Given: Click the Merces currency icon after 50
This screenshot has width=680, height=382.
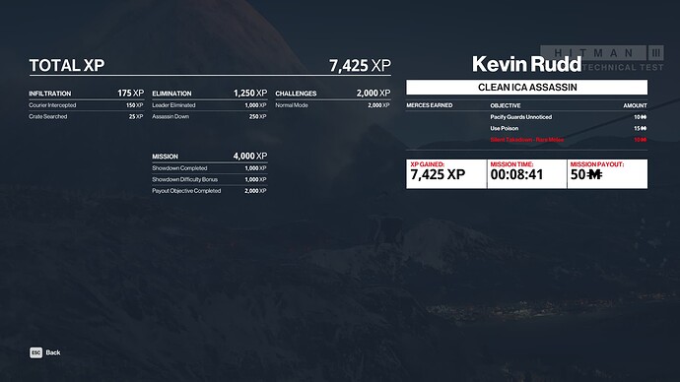Looking at the screenshot, I should pos(594,174).
